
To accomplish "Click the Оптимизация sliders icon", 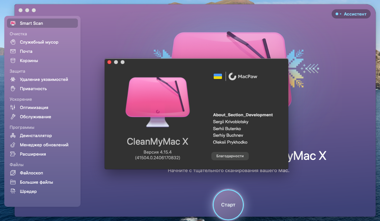I will point(13,108).
